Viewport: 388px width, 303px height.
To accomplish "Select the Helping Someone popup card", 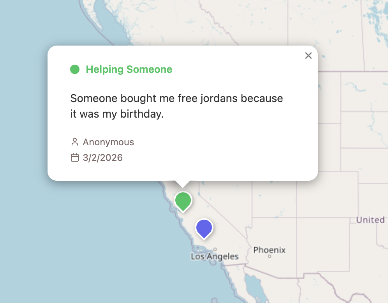I will click(182, 113).
